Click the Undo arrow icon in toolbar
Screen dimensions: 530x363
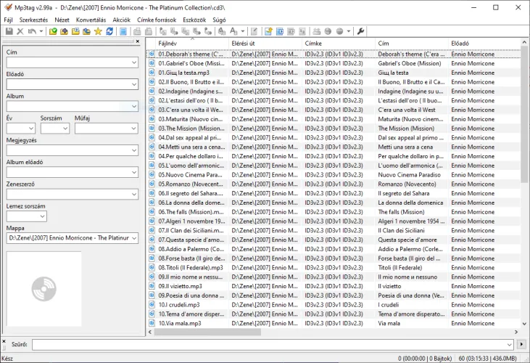33,31
